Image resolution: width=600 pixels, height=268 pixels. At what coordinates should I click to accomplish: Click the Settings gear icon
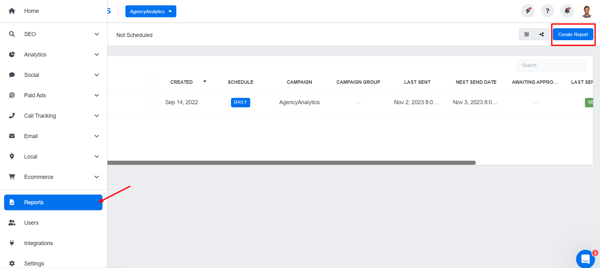pos(12,263)
